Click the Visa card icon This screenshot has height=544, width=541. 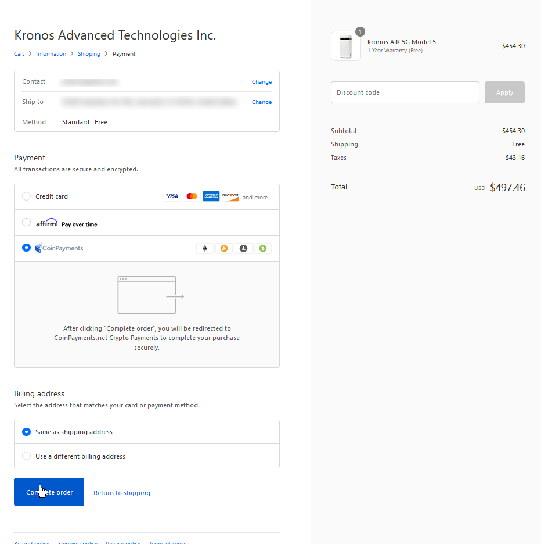(172, 196)
